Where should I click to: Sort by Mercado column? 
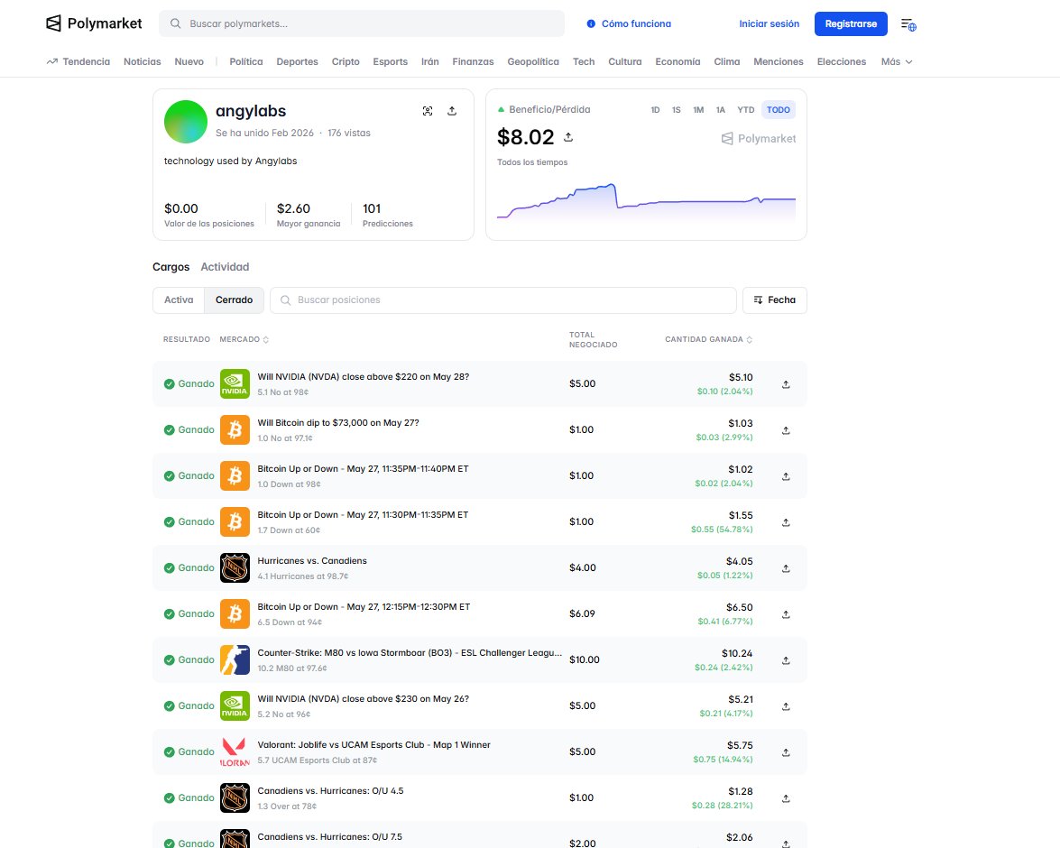pyautogui.click(x=244, y=339)
